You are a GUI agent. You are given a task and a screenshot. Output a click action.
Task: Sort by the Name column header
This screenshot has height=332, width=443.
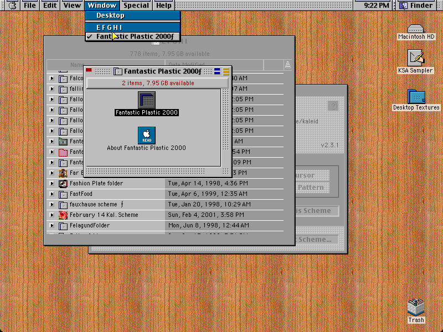[x=106, y=65]
